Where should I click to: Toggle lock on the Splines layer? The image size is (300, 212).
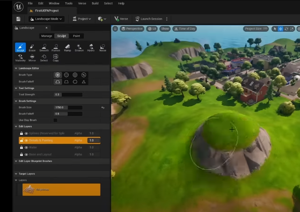21,133
